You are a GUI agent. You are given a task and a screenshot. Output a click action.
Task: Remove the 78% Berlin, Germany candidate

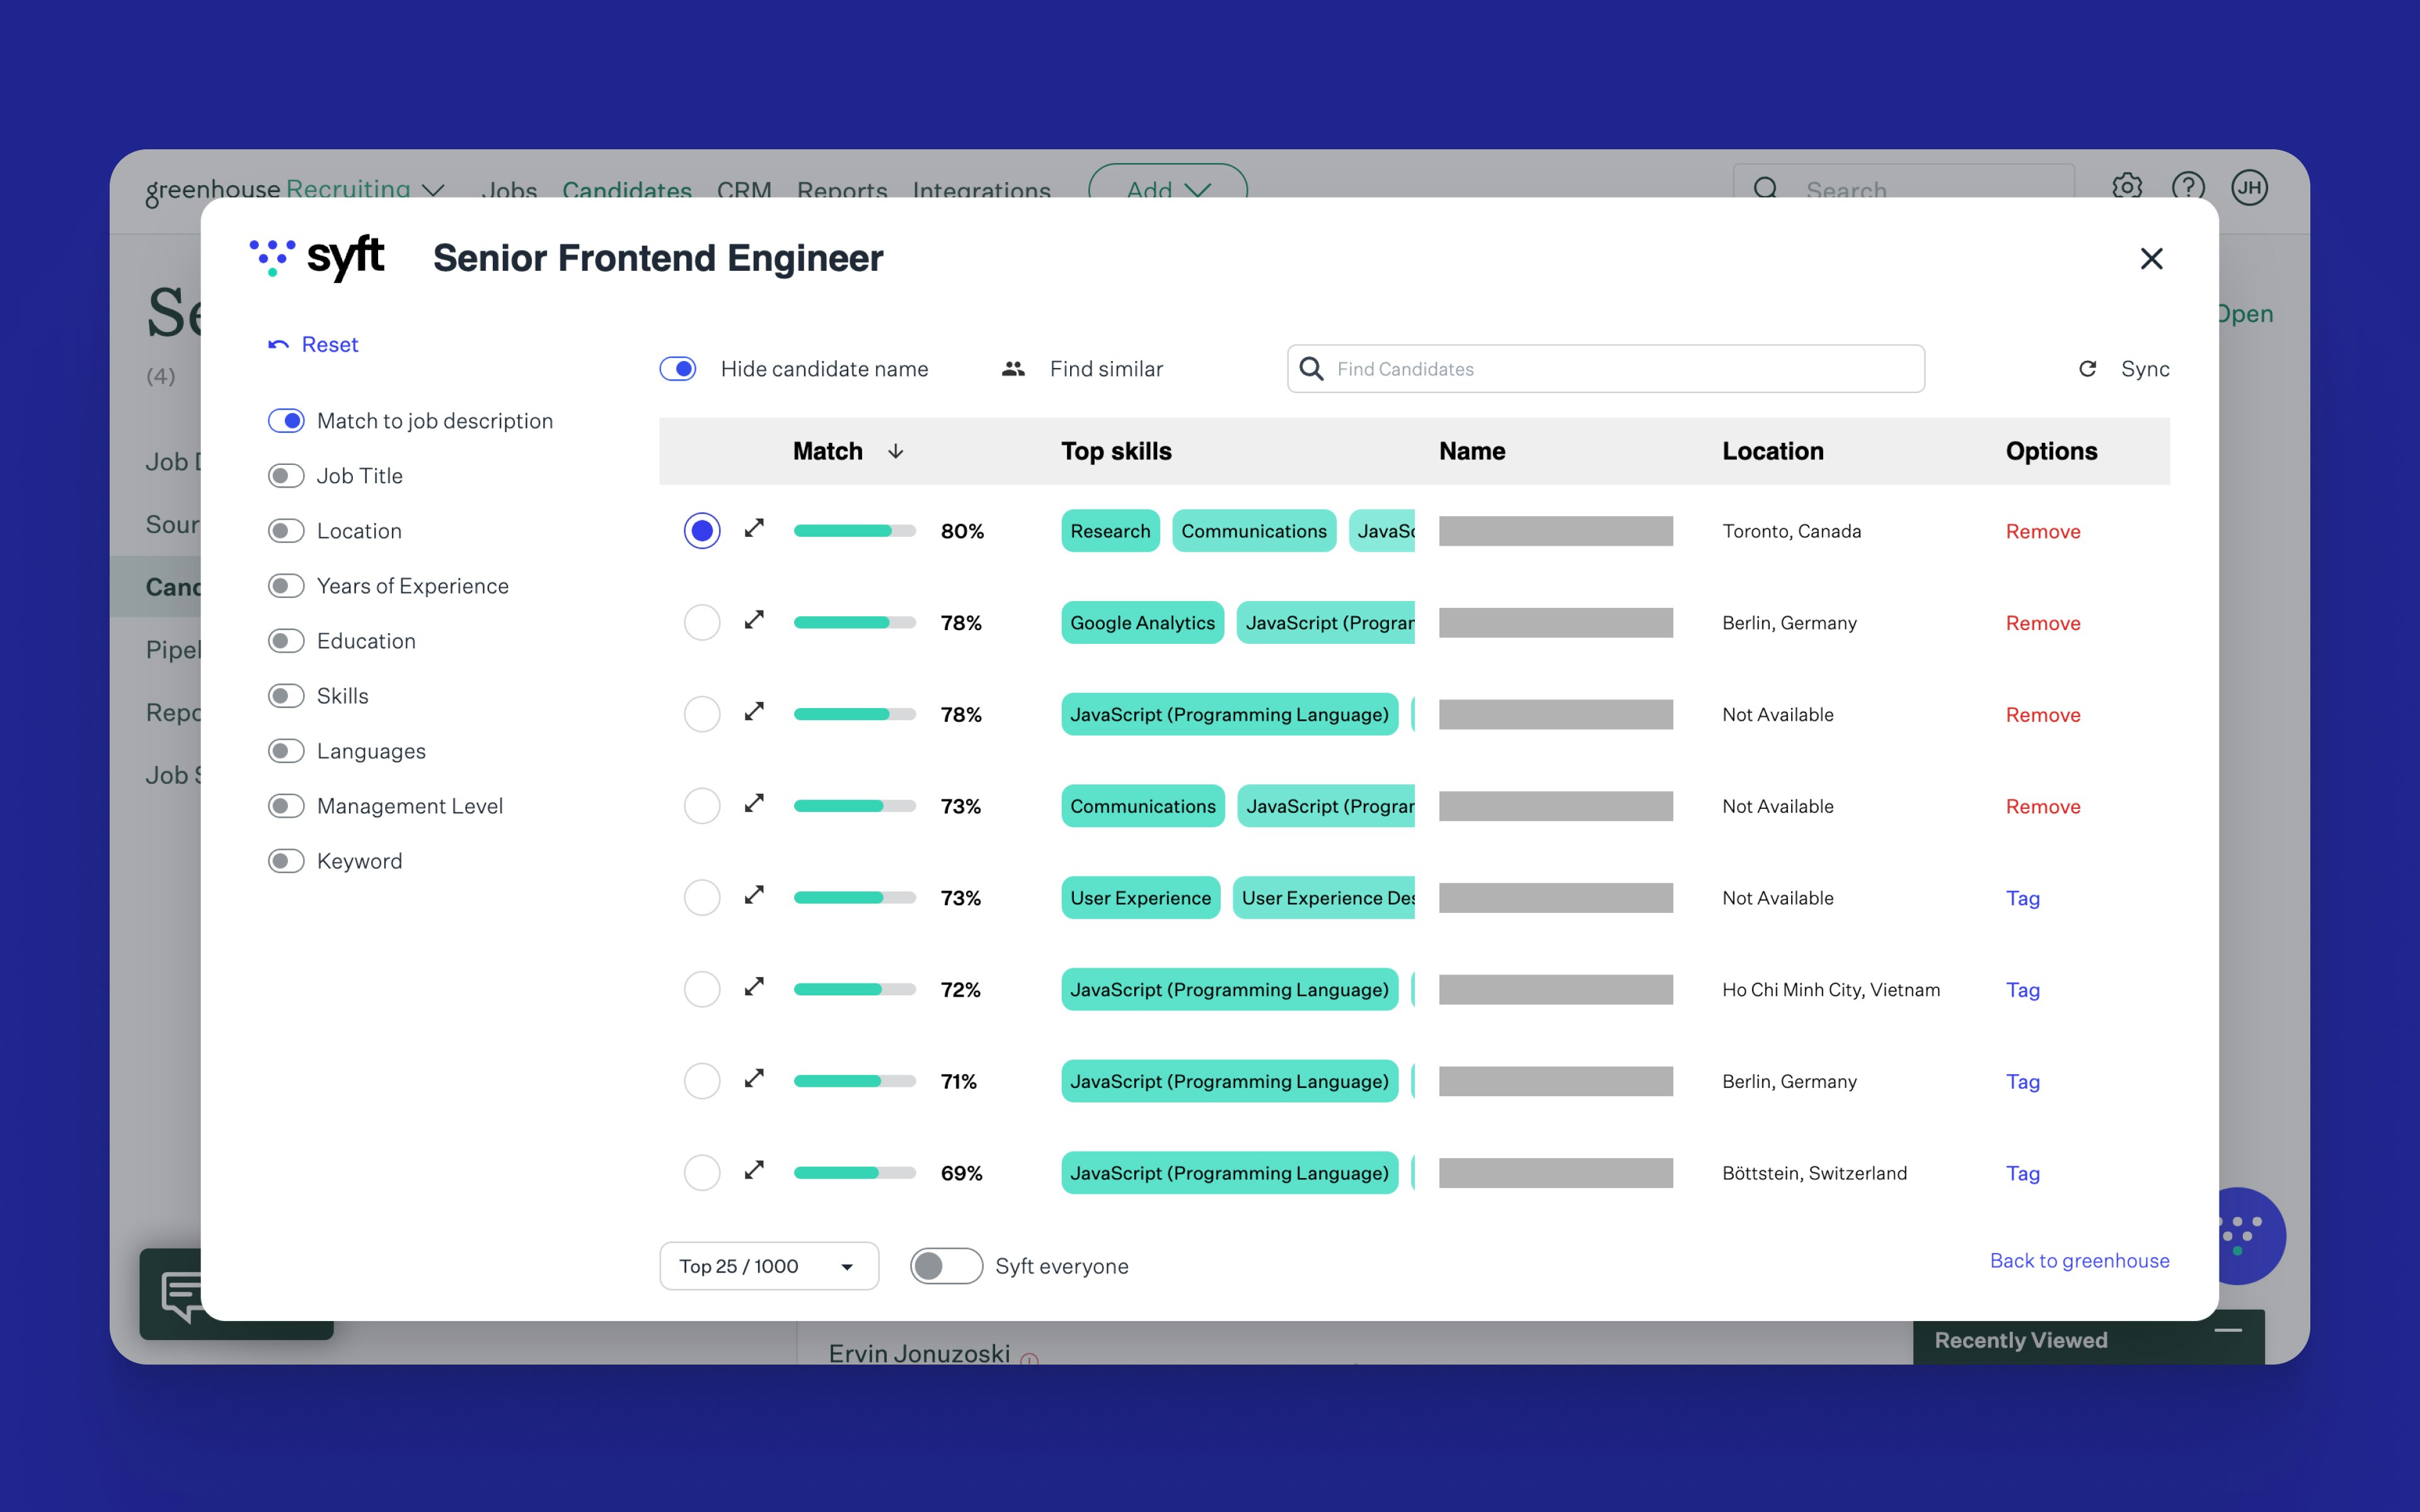click(x=2042, y=623)
